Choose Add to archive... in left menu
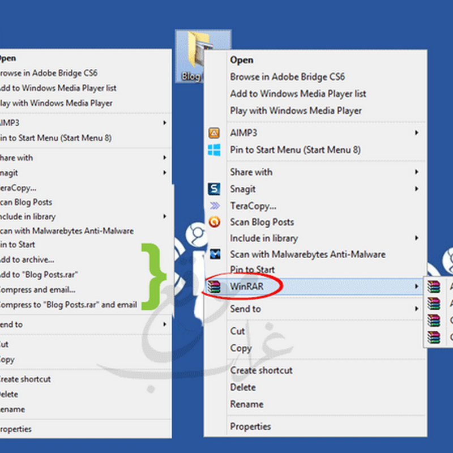453x453 pixels. pyautogui.click(x=27, y=260)
